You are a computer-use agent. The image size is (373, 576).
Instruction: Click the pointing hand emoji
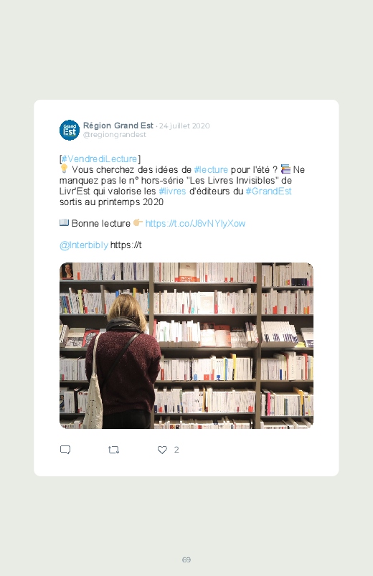pos(138,222)
